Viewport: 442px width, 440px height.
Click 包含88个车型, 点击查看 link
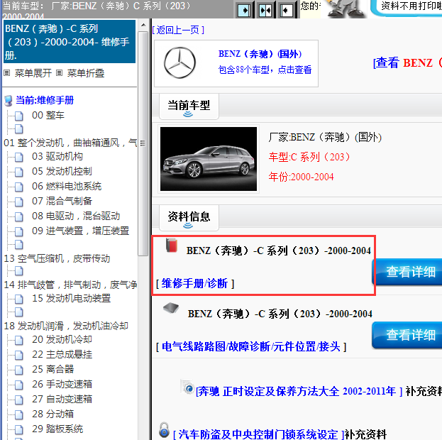click(265, 70)
